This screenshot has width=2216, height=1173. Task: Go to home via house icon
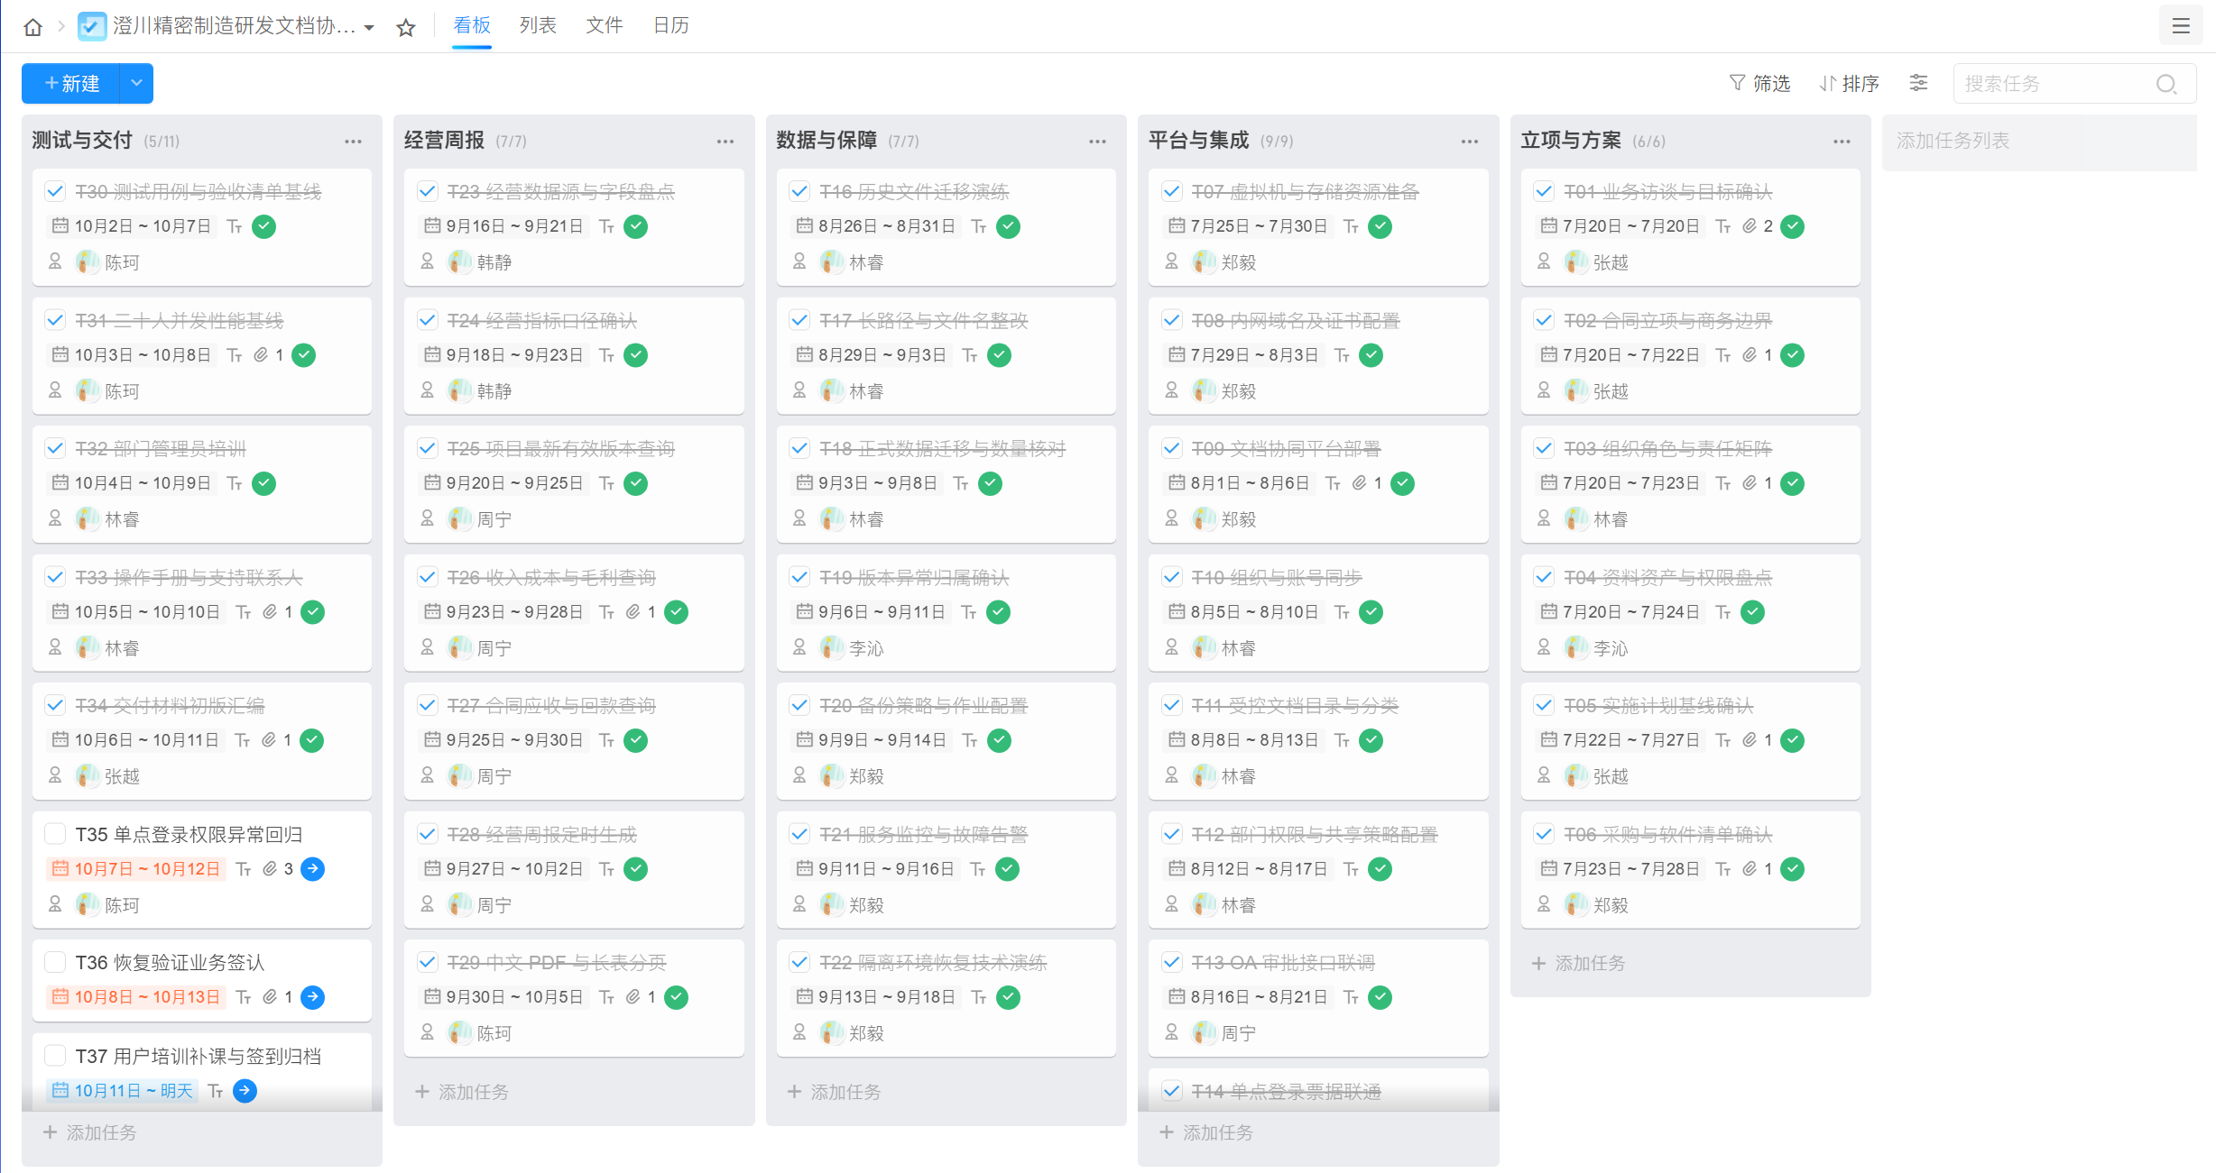pos(33,27)
